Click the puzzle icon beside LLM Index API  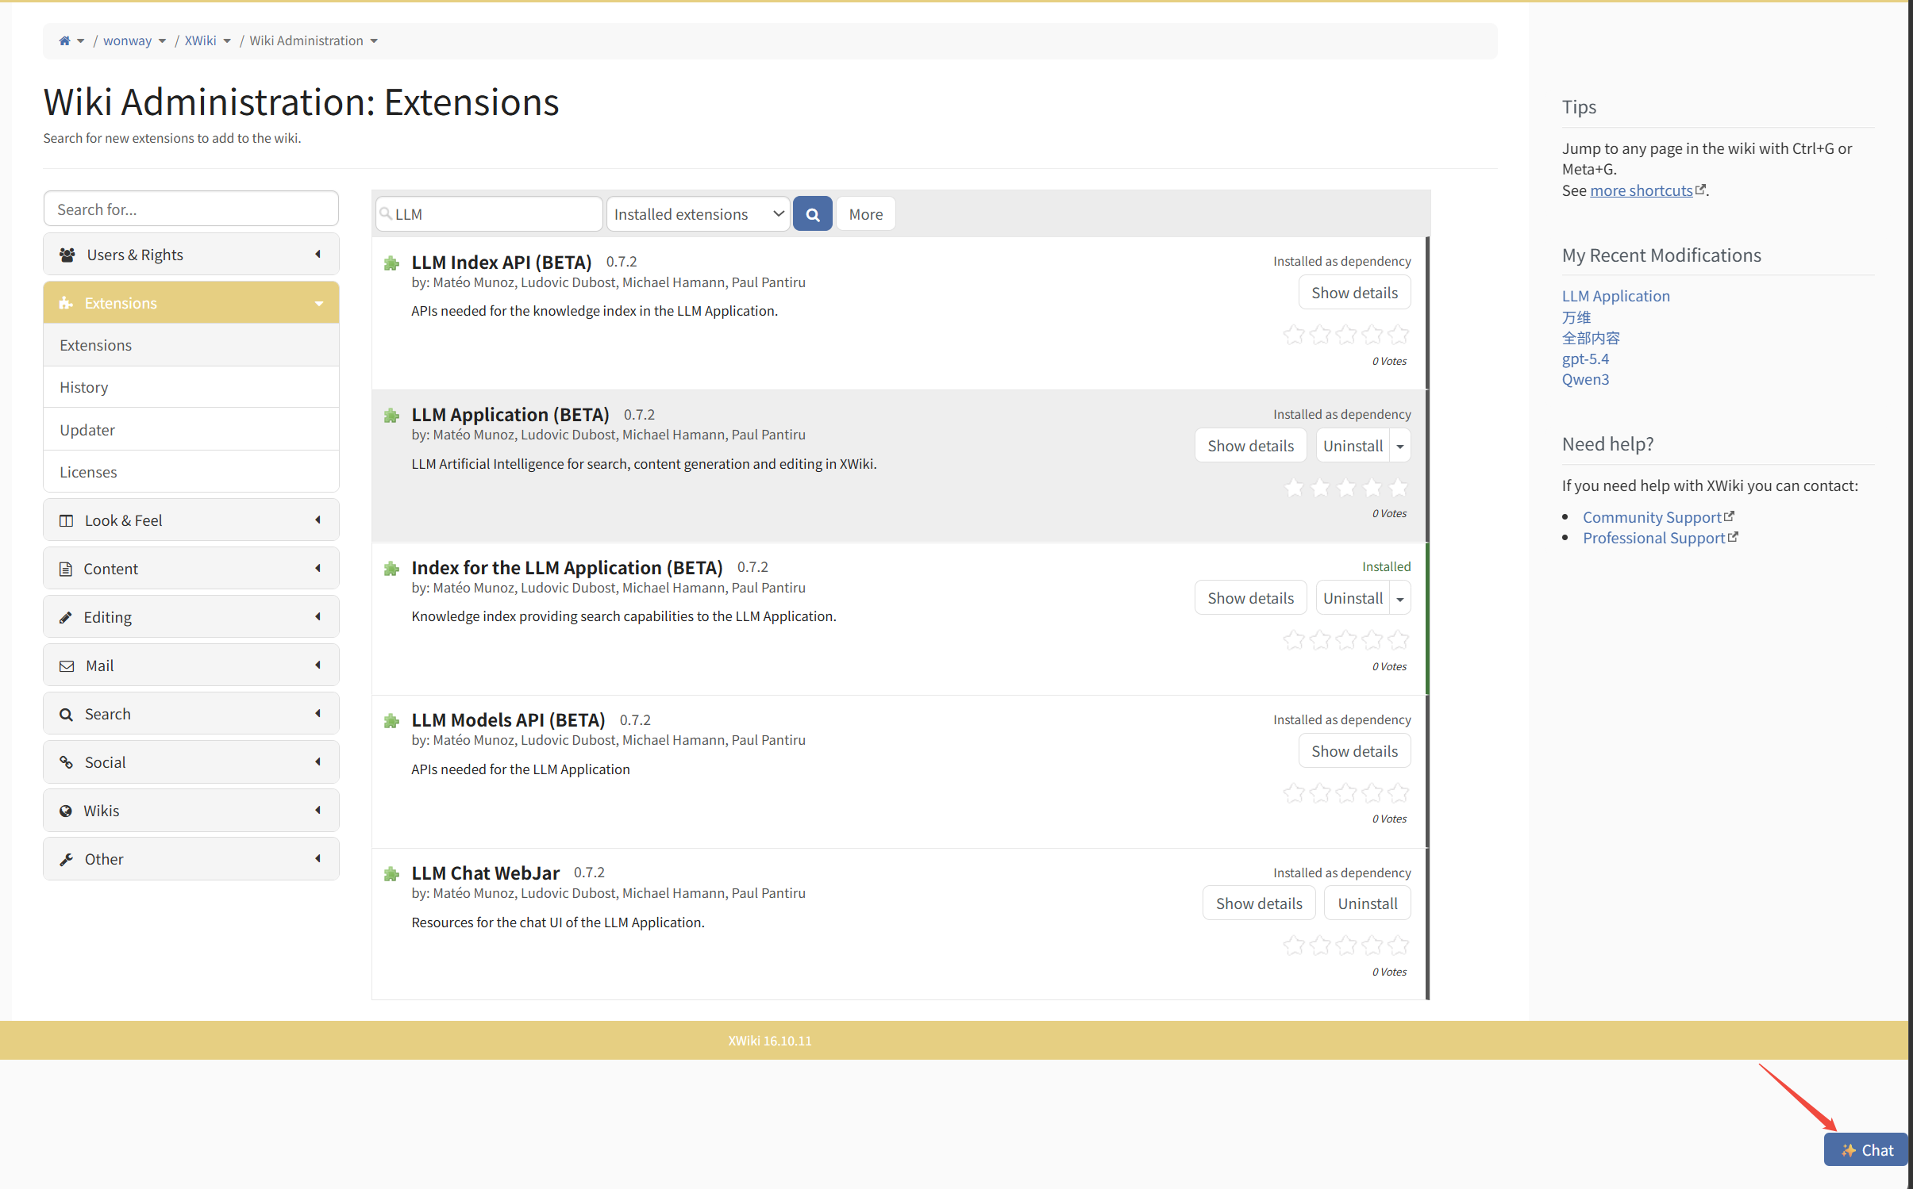point(391,263)
